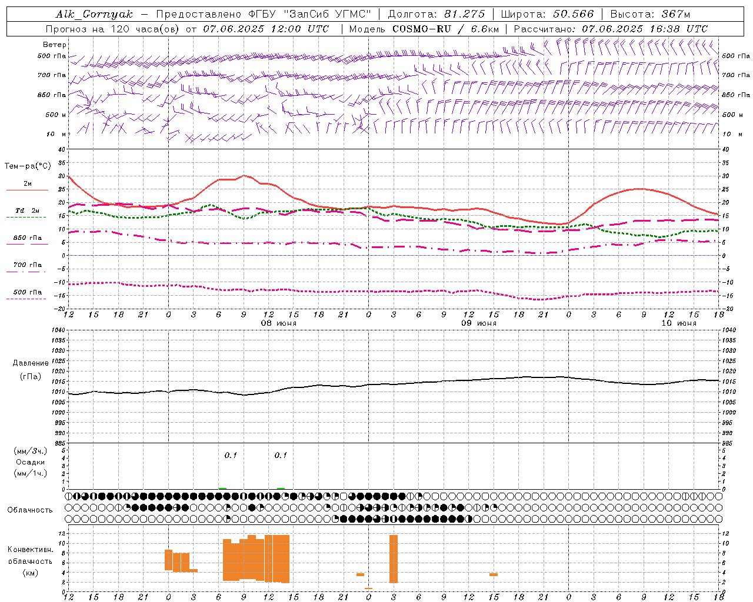Click the (мм/1ч.) precipitation unit label

pyautogui.click(x=31, y=473)
